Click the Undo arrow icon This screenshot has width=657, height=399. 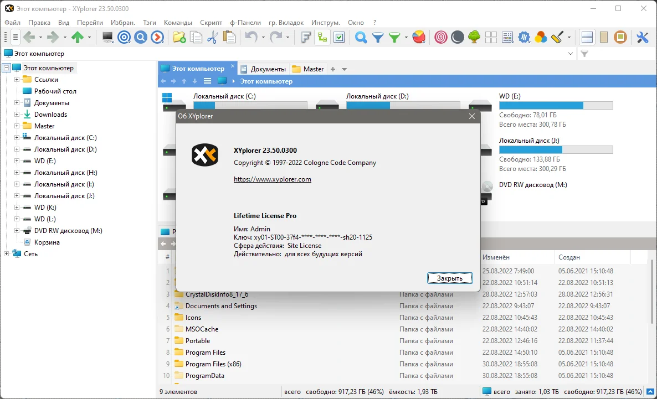[x=251, y=37]
